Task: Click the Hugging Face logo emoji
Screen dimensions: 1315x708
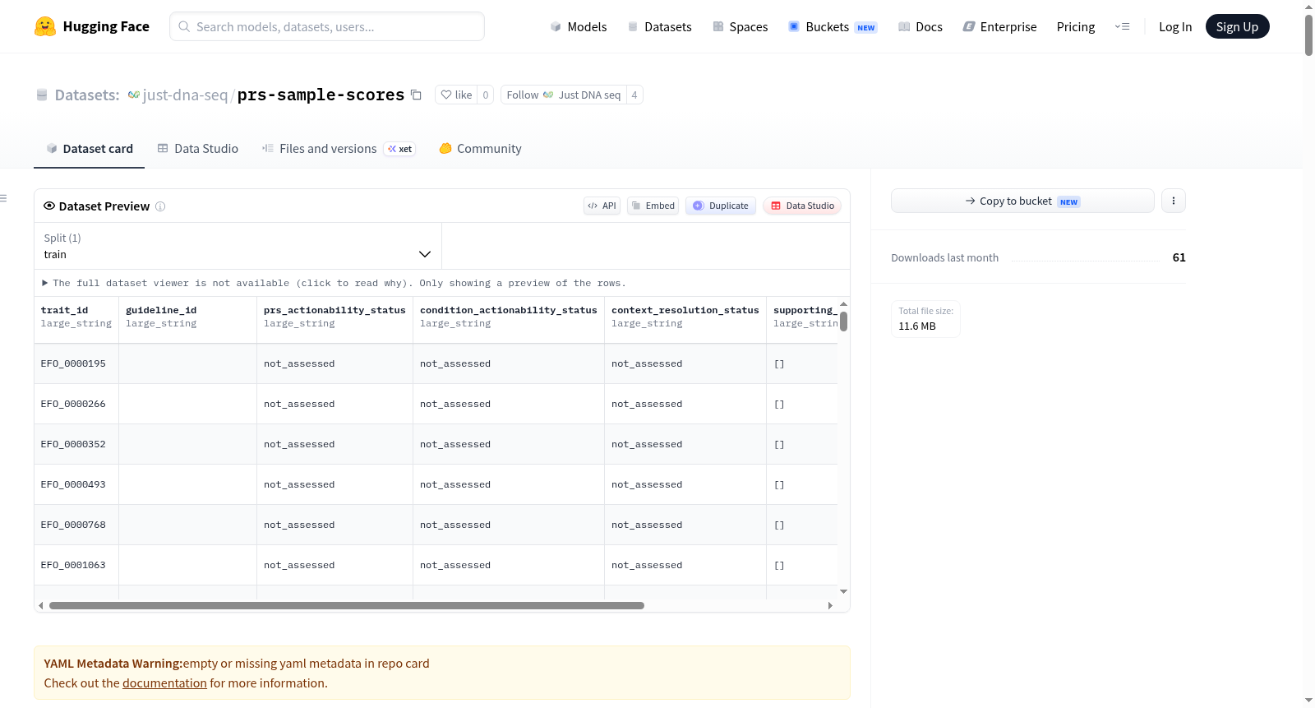Action: pos(45,26)
